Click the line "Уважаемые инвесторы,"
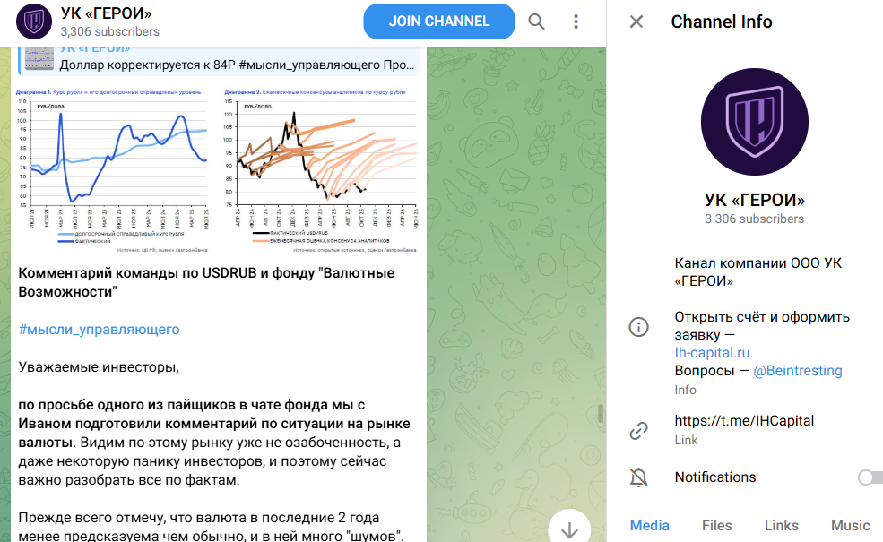The image size is (883, 542). (99, 367)
